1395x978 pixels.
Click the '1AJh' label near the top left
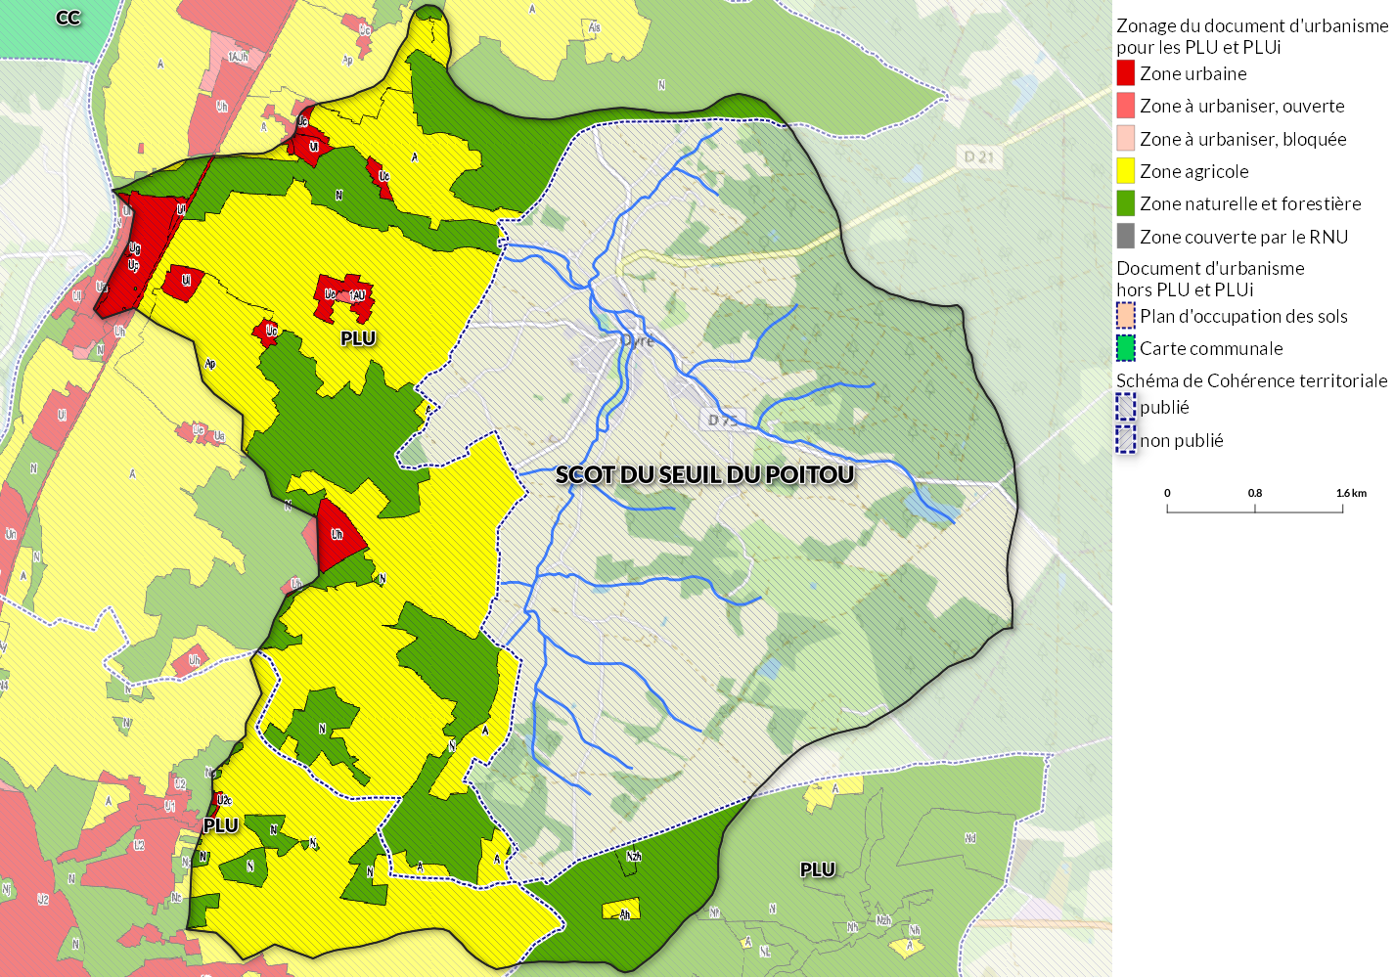pyautogui.click(x=238, y=58)
